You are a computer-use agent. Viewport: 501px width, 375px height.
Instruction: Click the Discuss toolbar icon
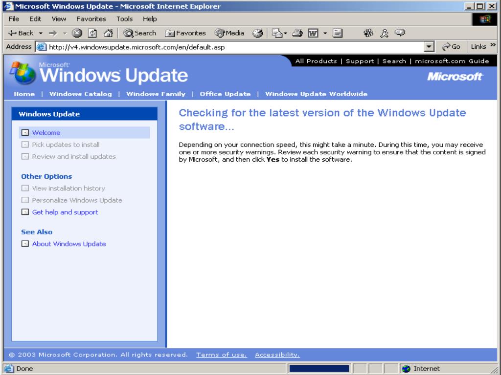point(338,33)
